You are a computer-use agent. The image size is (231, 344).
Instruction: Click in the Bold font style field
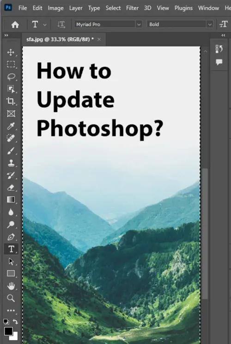click(x=176, y=24)
